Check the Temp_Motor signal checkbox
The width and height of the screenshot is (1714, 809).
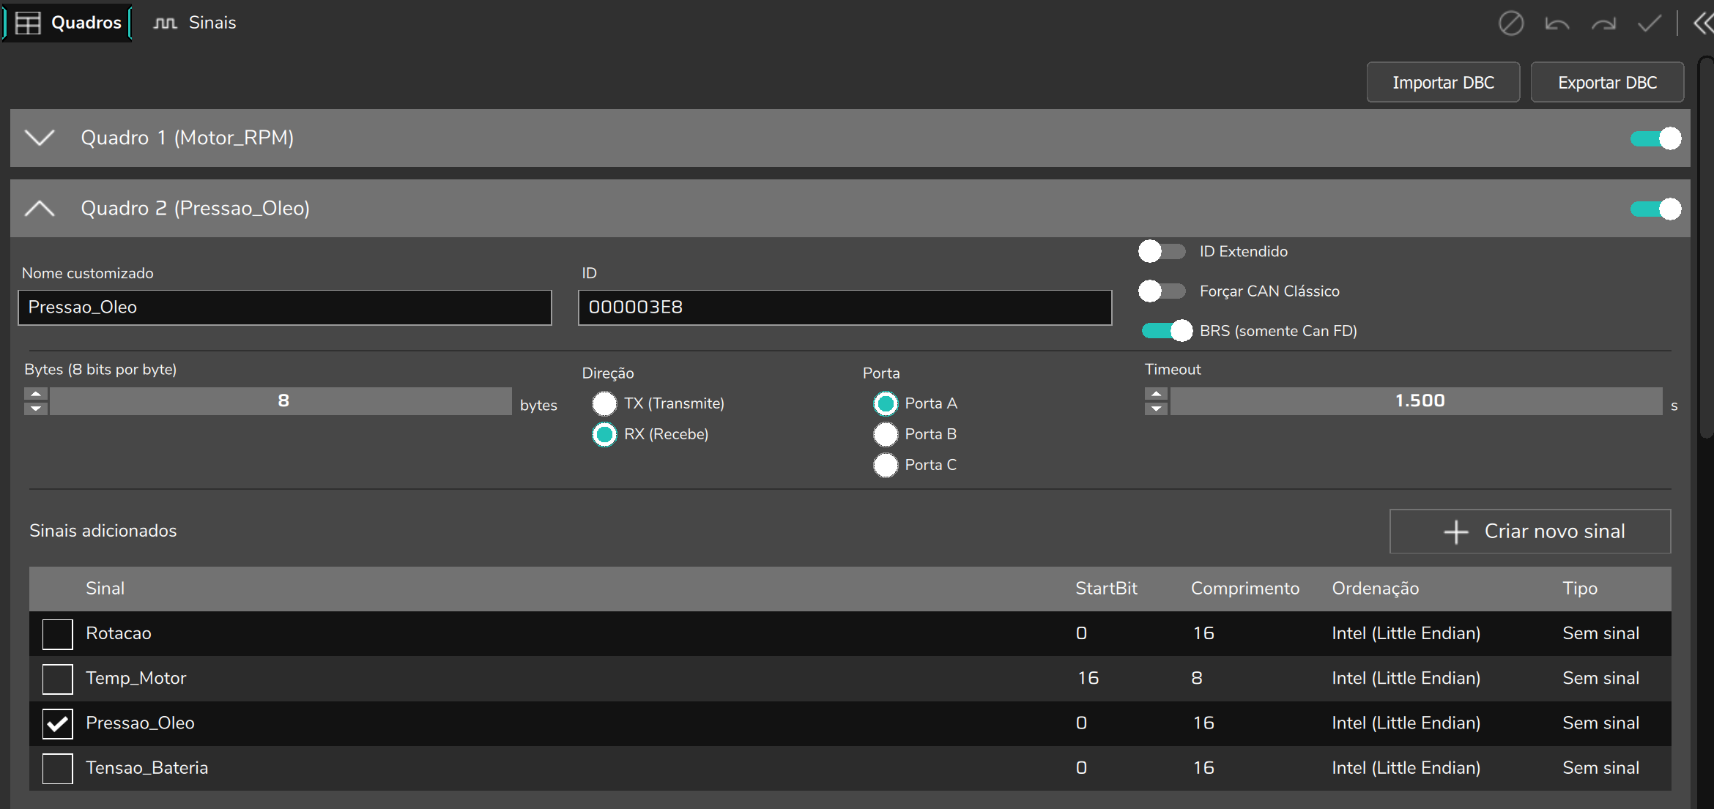(57, 679)
